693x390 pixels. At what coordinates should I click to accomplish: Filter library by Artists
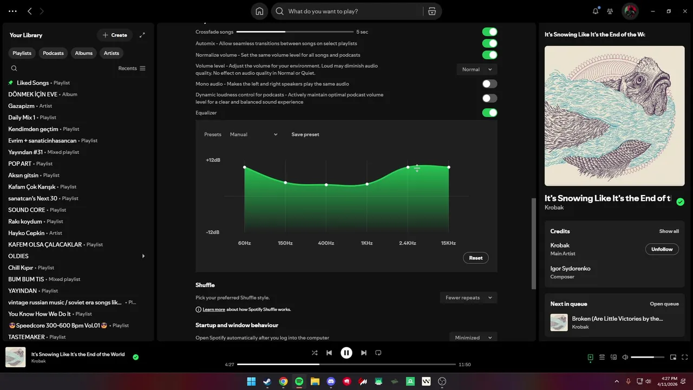pos(112,53)
